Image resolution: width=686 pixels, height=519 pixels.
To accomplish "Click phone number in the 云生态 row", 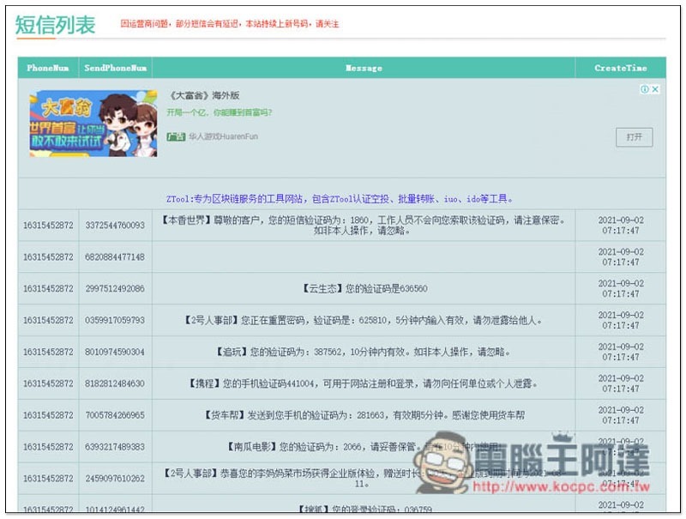I will (x=48, y=289).
